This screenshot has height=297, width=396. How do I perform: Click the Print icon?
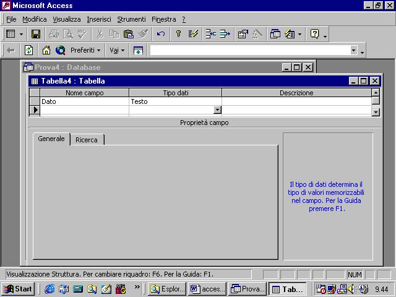click(54, 34)
